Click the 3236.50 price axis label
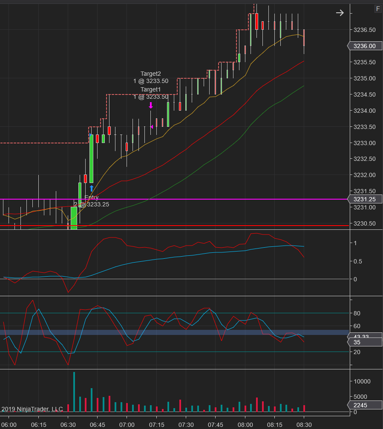This screenshot has height=429, width=383. (365, 30)
